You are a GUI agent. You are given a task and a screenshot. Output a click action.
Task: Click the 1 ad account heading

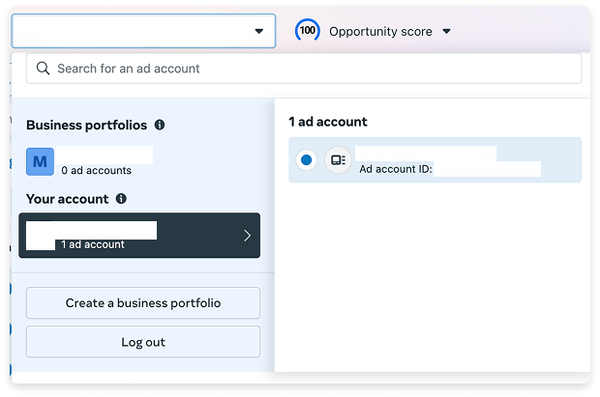(328, 122)
